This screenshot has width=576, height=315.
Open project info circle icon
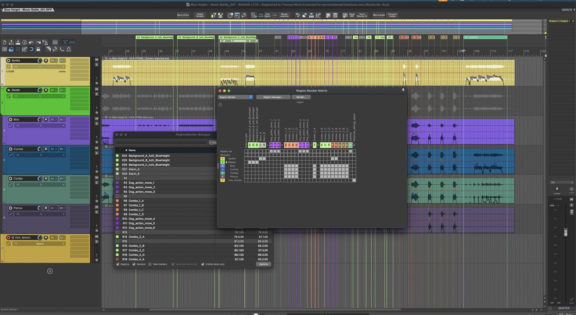pyautogui.click(x=25, y=42)
